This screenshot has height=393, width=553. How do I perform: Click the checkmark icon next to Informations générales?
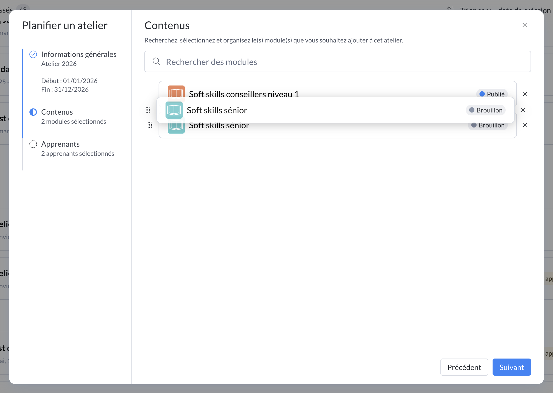click(x=33, y=55)
